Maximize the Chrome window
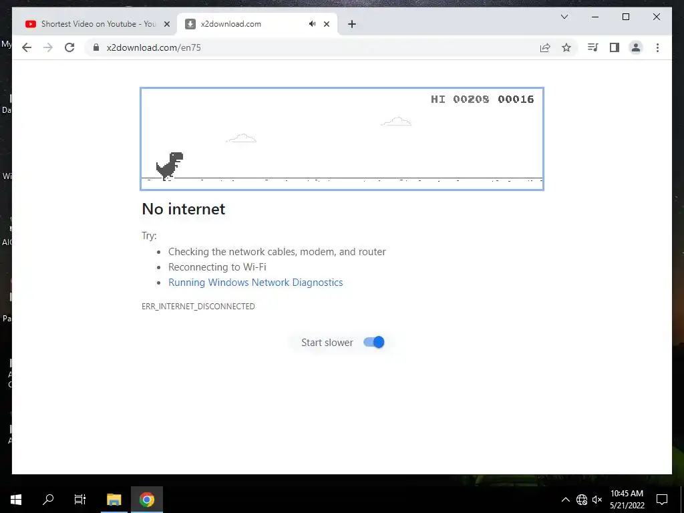 (625, 17)
